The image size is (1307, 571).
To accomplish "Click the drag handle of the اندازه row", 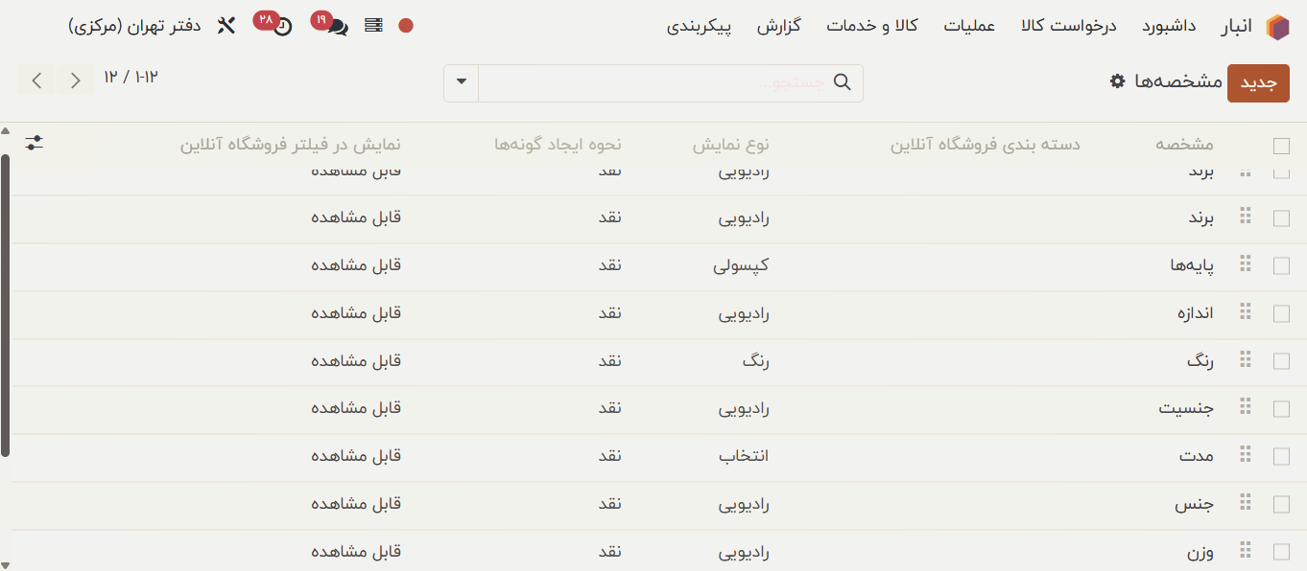I will 1247,311.
